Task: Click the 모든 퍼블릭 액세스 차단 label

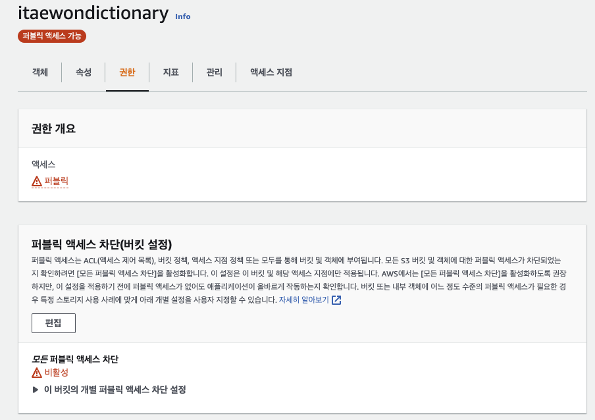Action: [x=75, y=359]
